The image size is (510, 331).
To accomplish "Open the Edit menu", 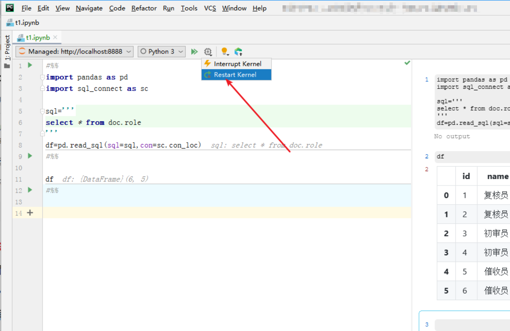I will click(43, 8).
